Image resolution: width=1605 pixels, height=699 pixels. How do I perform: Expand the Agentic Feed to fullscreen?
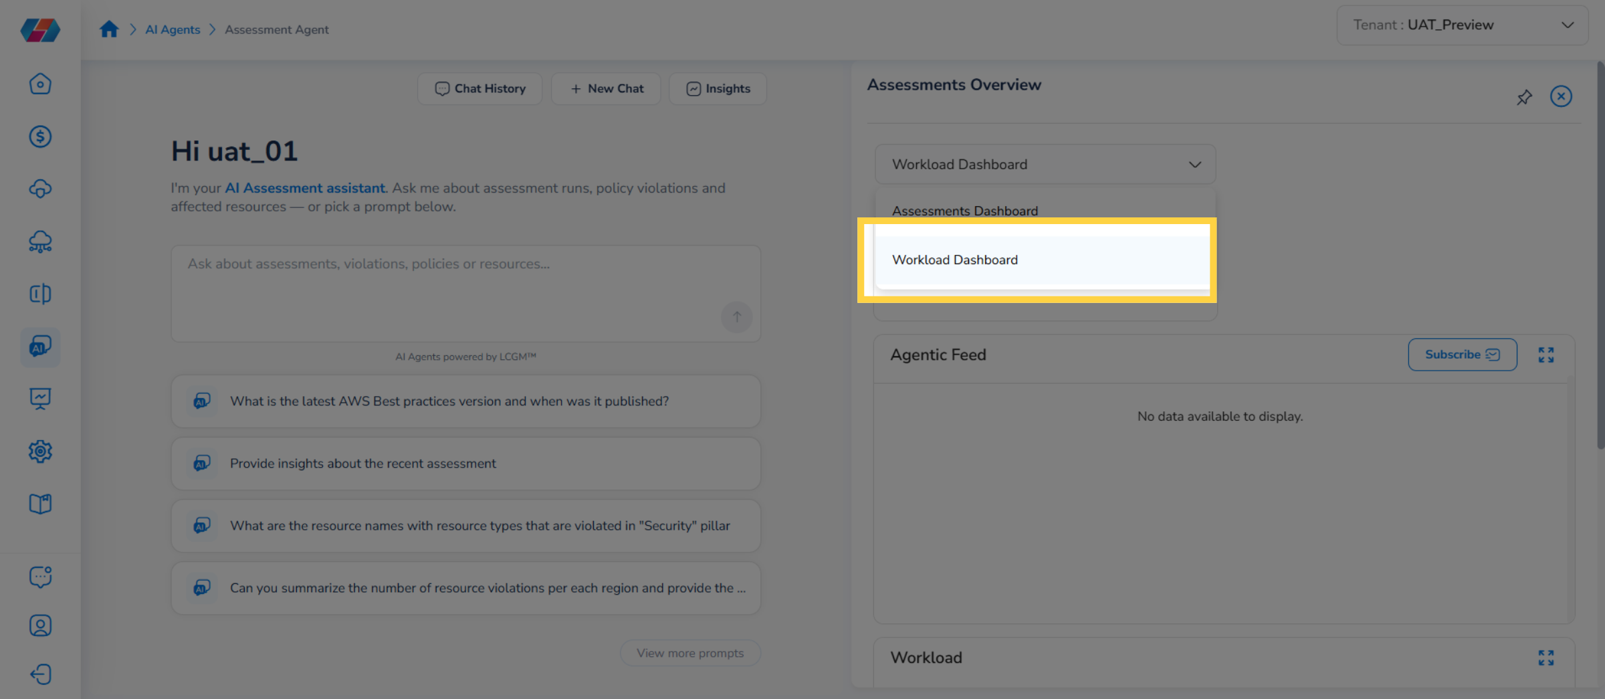[1545, 355]
